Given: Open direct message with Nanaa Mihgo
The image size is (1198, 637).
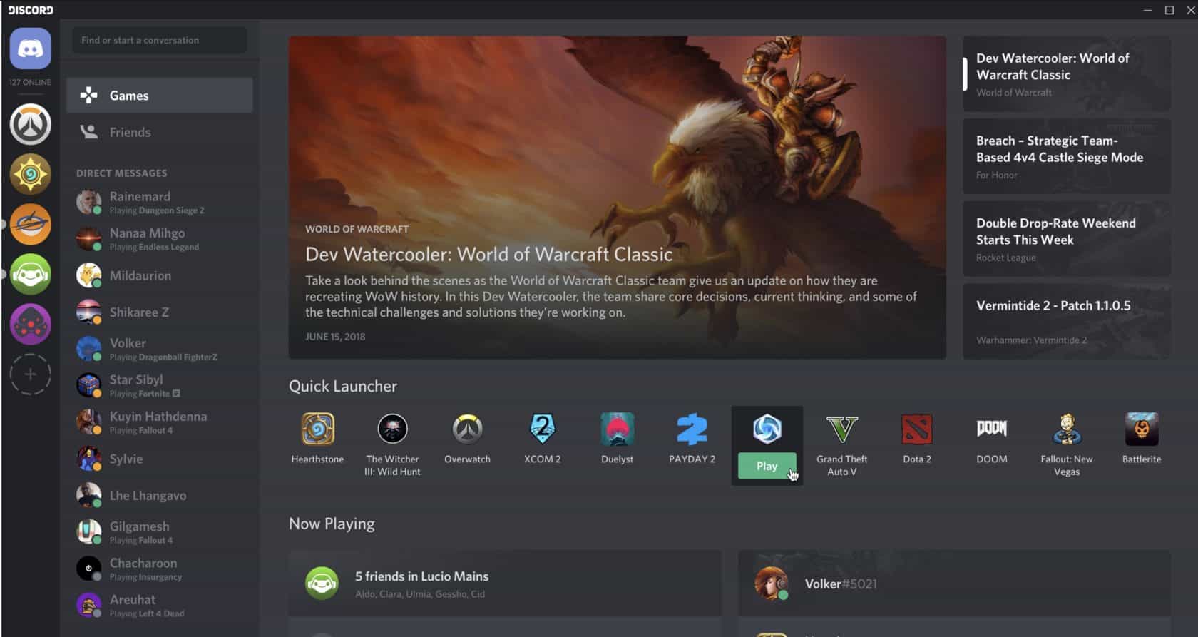Looking at the screenshot, I should [160, 239].
